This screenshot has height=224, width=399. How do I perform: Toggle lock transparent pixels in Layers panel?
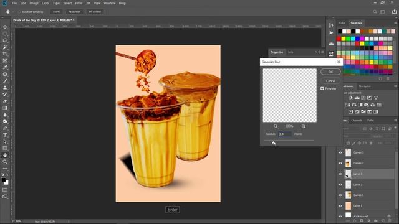coord(348,143)
